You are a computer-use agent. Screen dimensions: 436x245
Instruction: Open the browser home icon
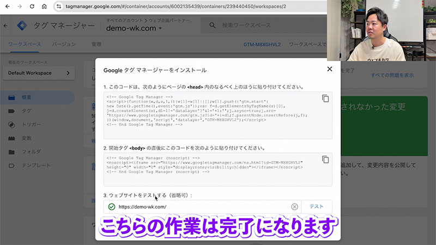coord(44,7)
